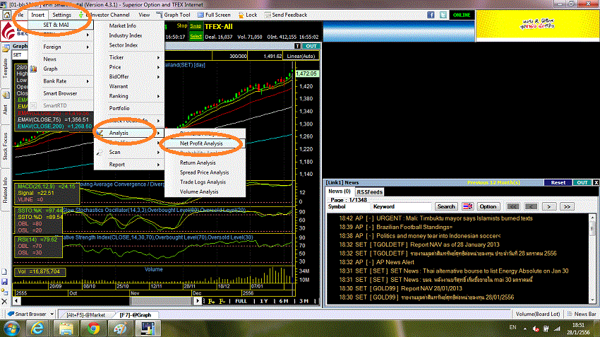Open the Twitter icon in the toolbar
This screenshot has height=337, width=600.
click(x=443, y=15)
